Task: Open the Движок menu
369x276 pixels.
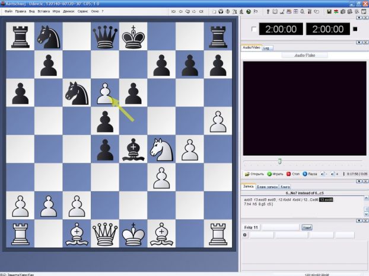Action: (69, 11)
